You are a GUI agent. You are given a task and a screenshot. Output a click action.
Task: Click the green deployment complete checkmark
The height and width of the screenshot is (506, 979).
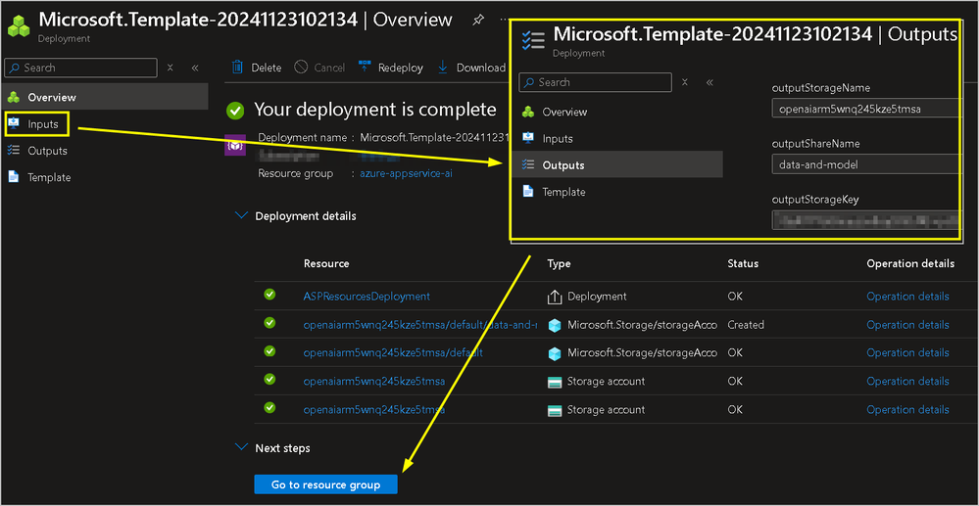(235, 112)
